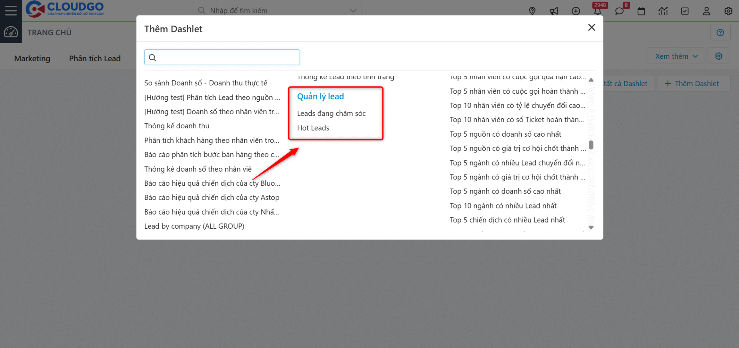Select 'So sánh Doanh số - Doanh thu thực tế'
This screenshot has height=348, width=739.
pyautogui.click(x=206, y=83)
